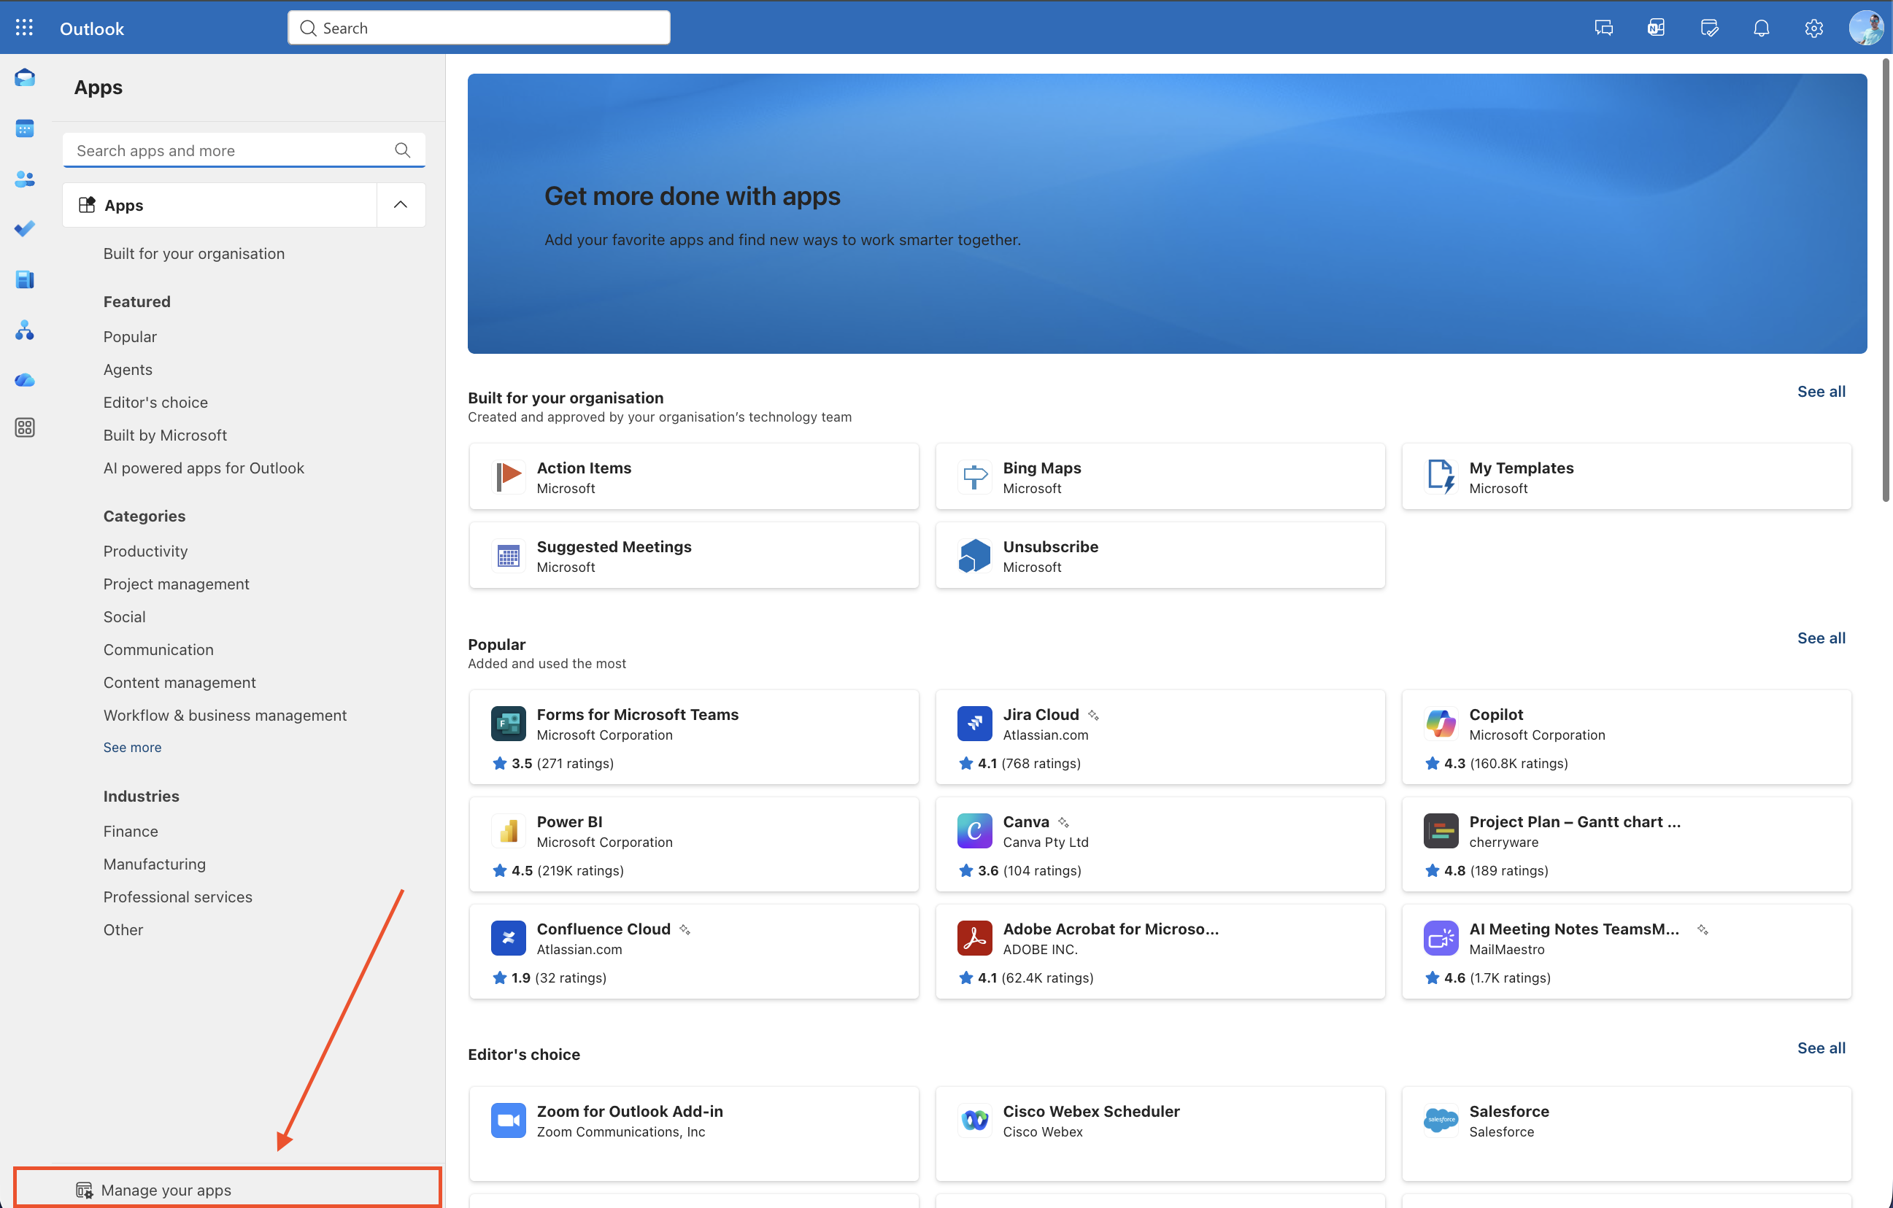Image resolution: width=1893 pixels, height=1208 pixels.
Task: Open My Day icon in header
Action: pos(1708,28)
